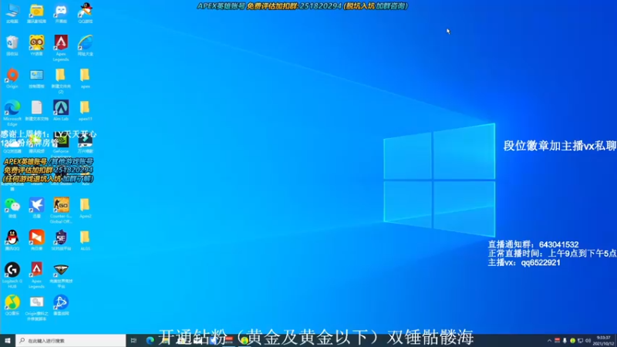Open Edge from the taskbar
Viewport: 617px width, 347px height.
click(x=150, y=340)
